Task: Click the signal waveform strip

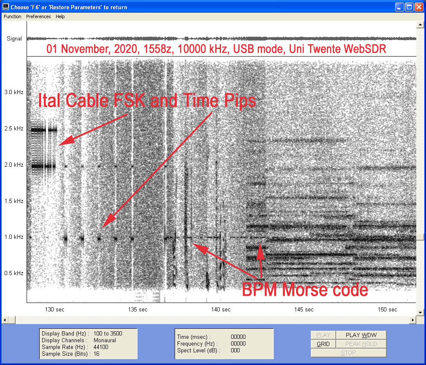Action: [221, 38]
